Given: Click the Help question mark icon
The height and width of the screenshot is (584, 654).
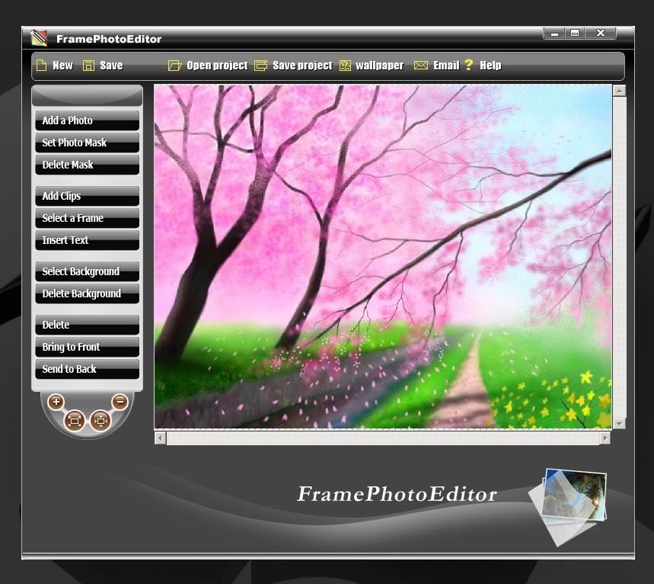Looking at the screenshot, I should pyautogui.click(x=471, y=66).
